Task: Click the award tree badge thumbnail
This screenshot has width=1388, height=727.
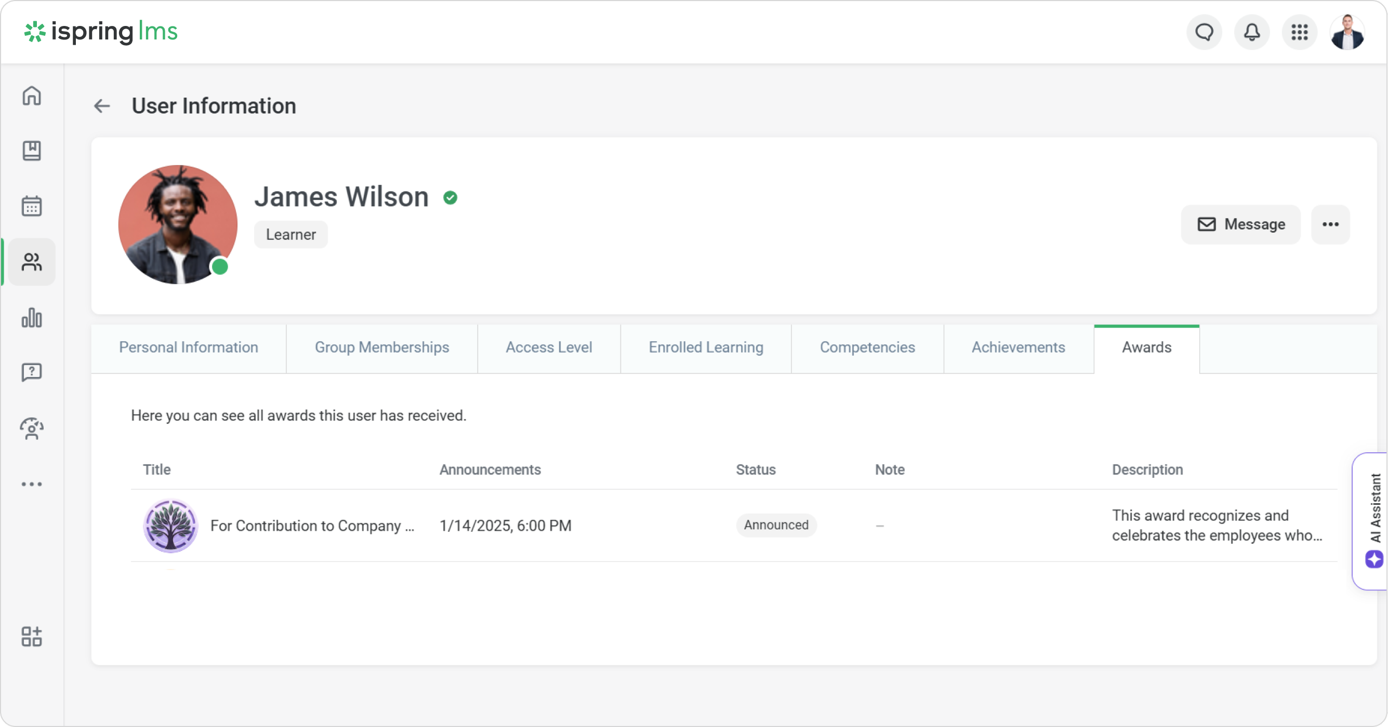Action: click(x=171, y=526)
